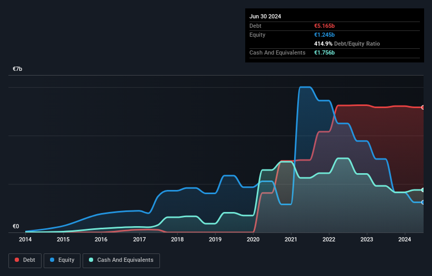Click the Equity label in tooltip
This screenshot has width=432, height=276.
click(x=257, y=35)
